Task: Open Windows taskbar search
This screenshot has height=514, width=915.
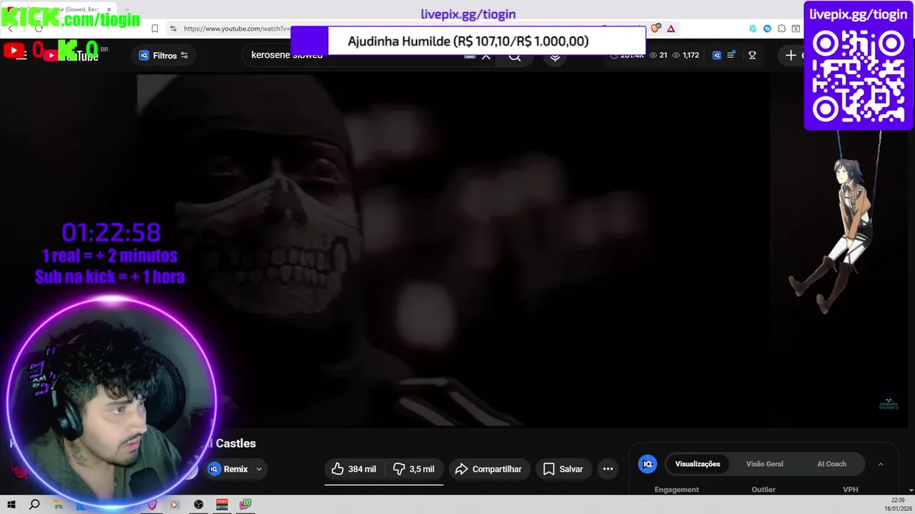Action: (34, 504)
